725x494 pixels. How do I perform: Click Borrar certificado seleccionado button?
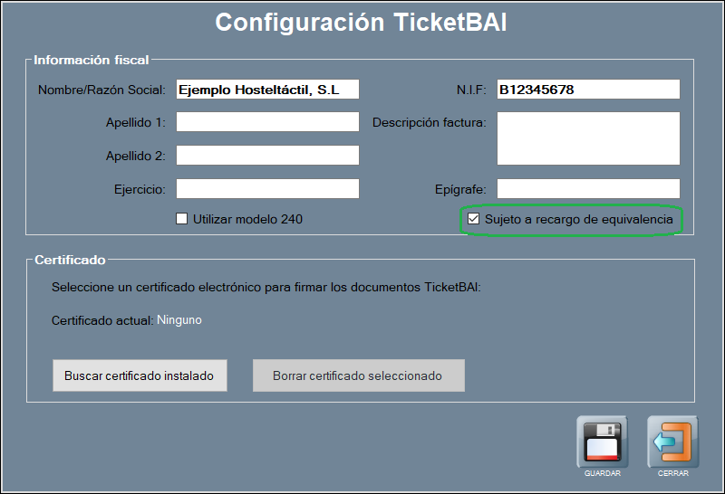(x=358, y=375)
